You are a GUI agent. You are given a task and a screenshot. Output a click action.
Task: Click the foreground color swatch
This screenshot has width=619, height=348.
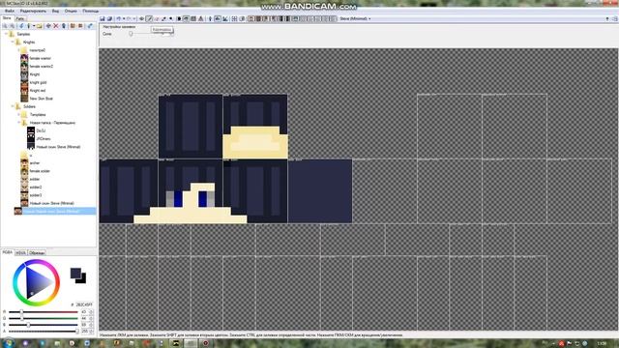tap(75, 273)
